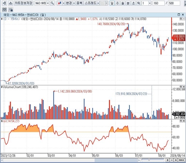The width and height of the screenshot is (186, 163).
Task: Click the magnifier symbol search icon
Action: [x=52, y=3]
